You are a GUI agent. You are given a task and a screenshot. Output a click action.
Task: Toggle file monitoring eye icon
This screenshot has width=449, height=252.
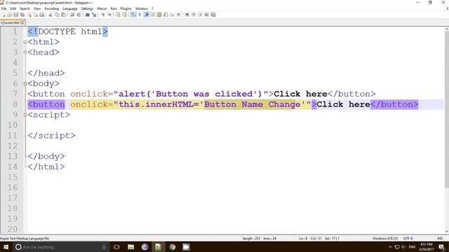pyautogui.click(x=179, y=15)
